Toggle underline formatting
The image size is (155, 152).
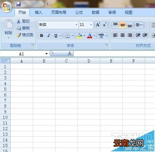(56, 36)
